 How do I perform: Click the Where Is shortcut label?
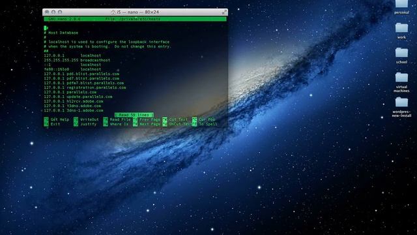tap(119, 124)
